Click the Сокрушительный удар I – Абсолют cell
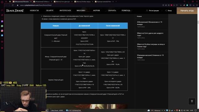This screenshot has height=112, width=199. tap(56, 38)
